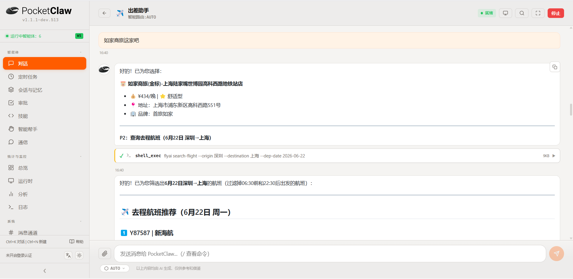Image resolution: width=573 pixels, height=279 pixels.
Task: Click the Y87587 | 新海航 flight entry
Action: [x=151, y=233]
